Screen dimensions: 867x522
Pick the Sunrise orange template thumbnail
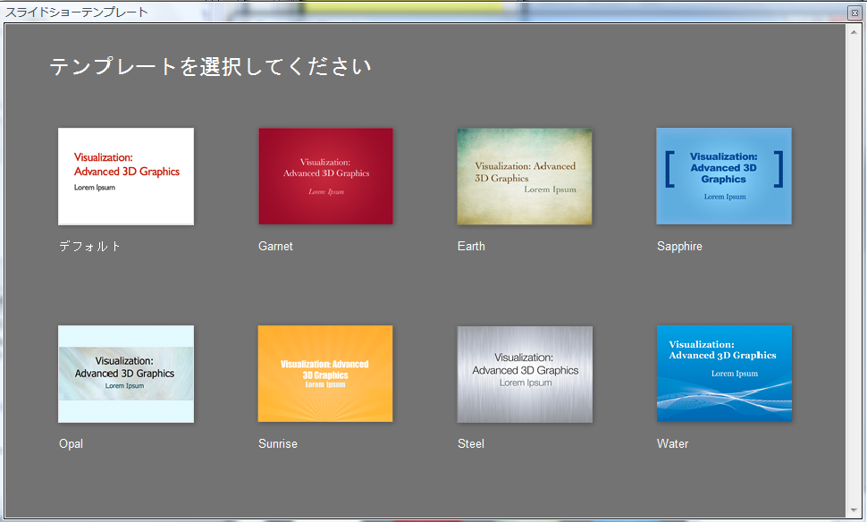click(325, 374)
